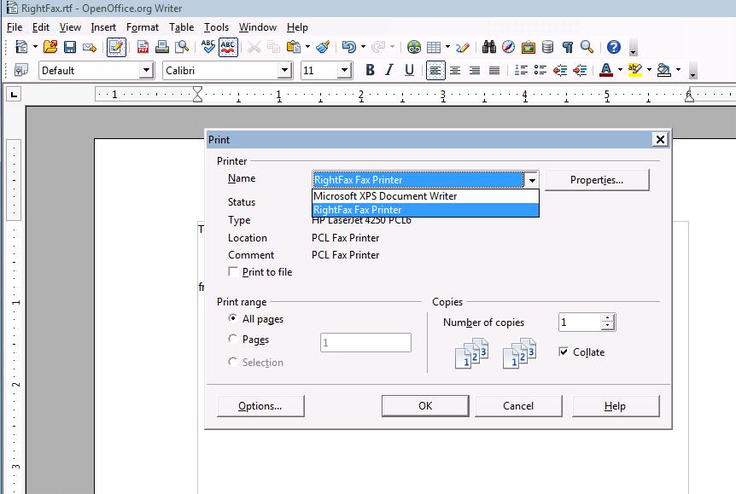Viewport: 736px width, 494px height.
Task: Click the Print dialog Help button
Action: tap(616, 406)
